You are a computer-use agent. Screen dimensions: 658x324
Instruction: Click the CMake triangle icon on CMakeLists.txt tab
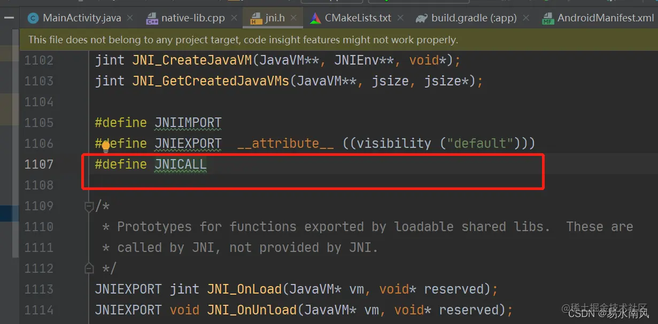pyautogui.click(x=315, y=18)
